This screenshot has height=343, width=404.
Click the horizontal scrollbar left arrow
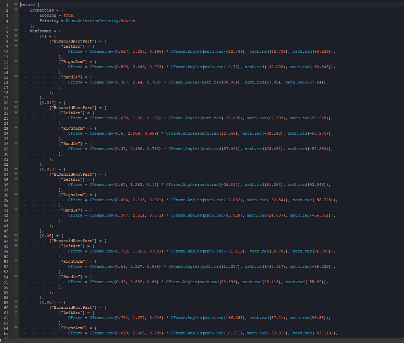pos(1,340)
